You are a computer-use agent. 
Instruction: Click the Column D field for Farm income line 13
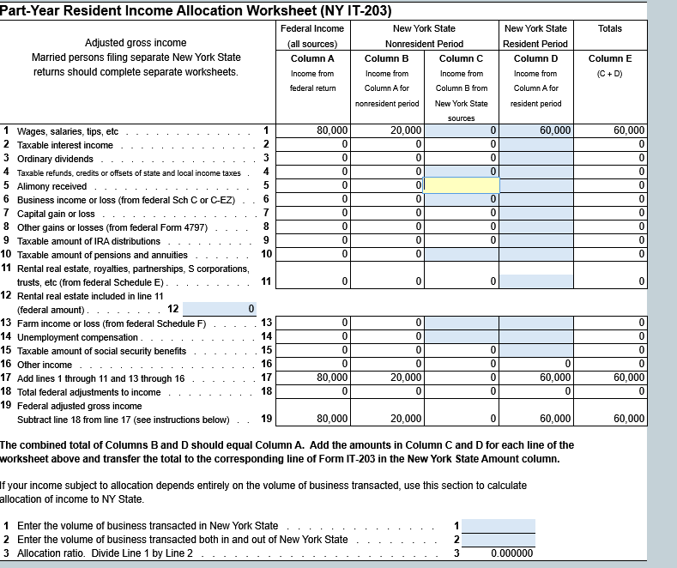[x=535, y=323]
